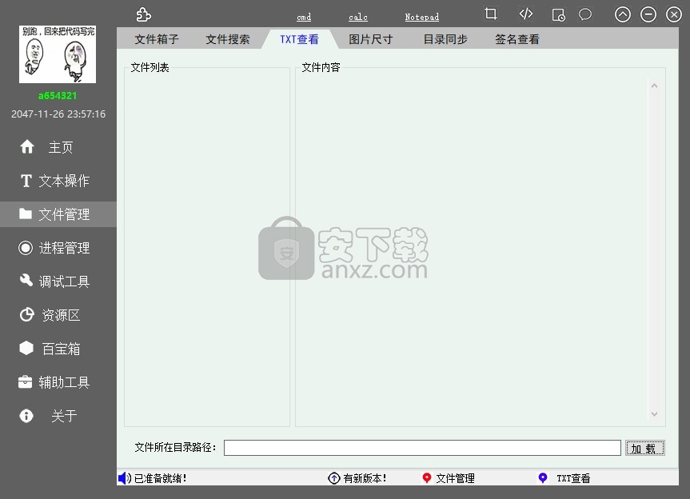The height and width of the screenshot is (499, 690).
Task: Click the file content scrollbar down arrow
Action: 654,414
